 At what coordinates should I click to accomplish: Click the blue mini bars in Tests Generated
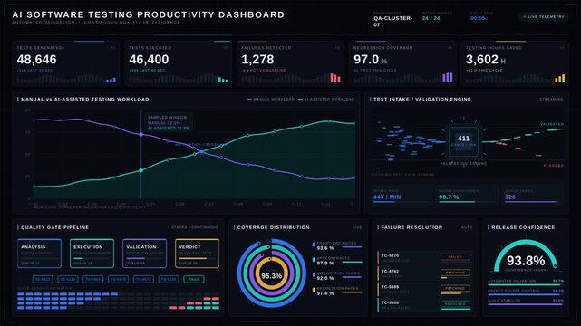pyautogui.click(x=111, y=80)
